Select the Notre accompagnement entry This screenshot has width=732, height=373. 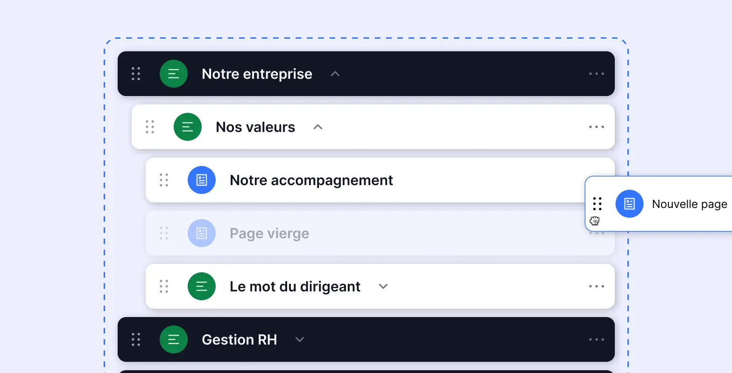311,180
